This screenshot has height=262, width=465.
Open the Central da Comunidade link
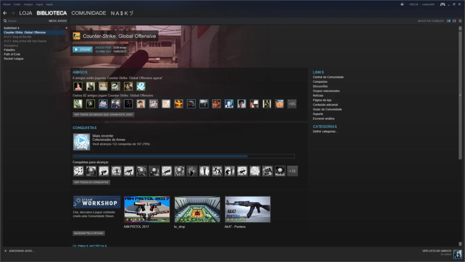(x=328, y=77)
